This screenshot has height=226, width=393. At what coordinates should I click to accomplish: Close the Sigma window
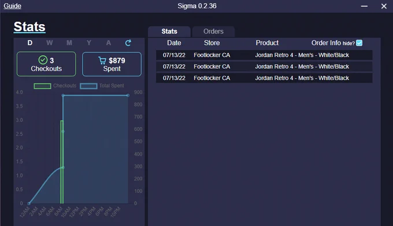click(x=384, y=6)
